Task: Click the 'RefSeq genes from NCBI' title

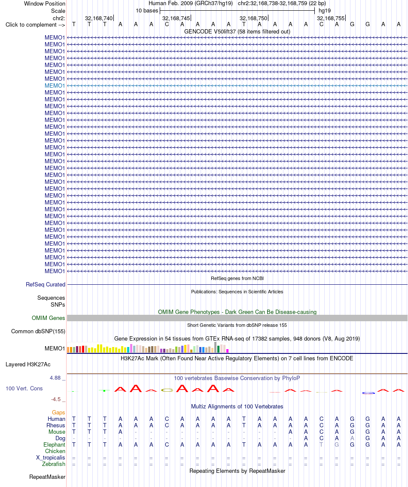Action: coord(237,278)
